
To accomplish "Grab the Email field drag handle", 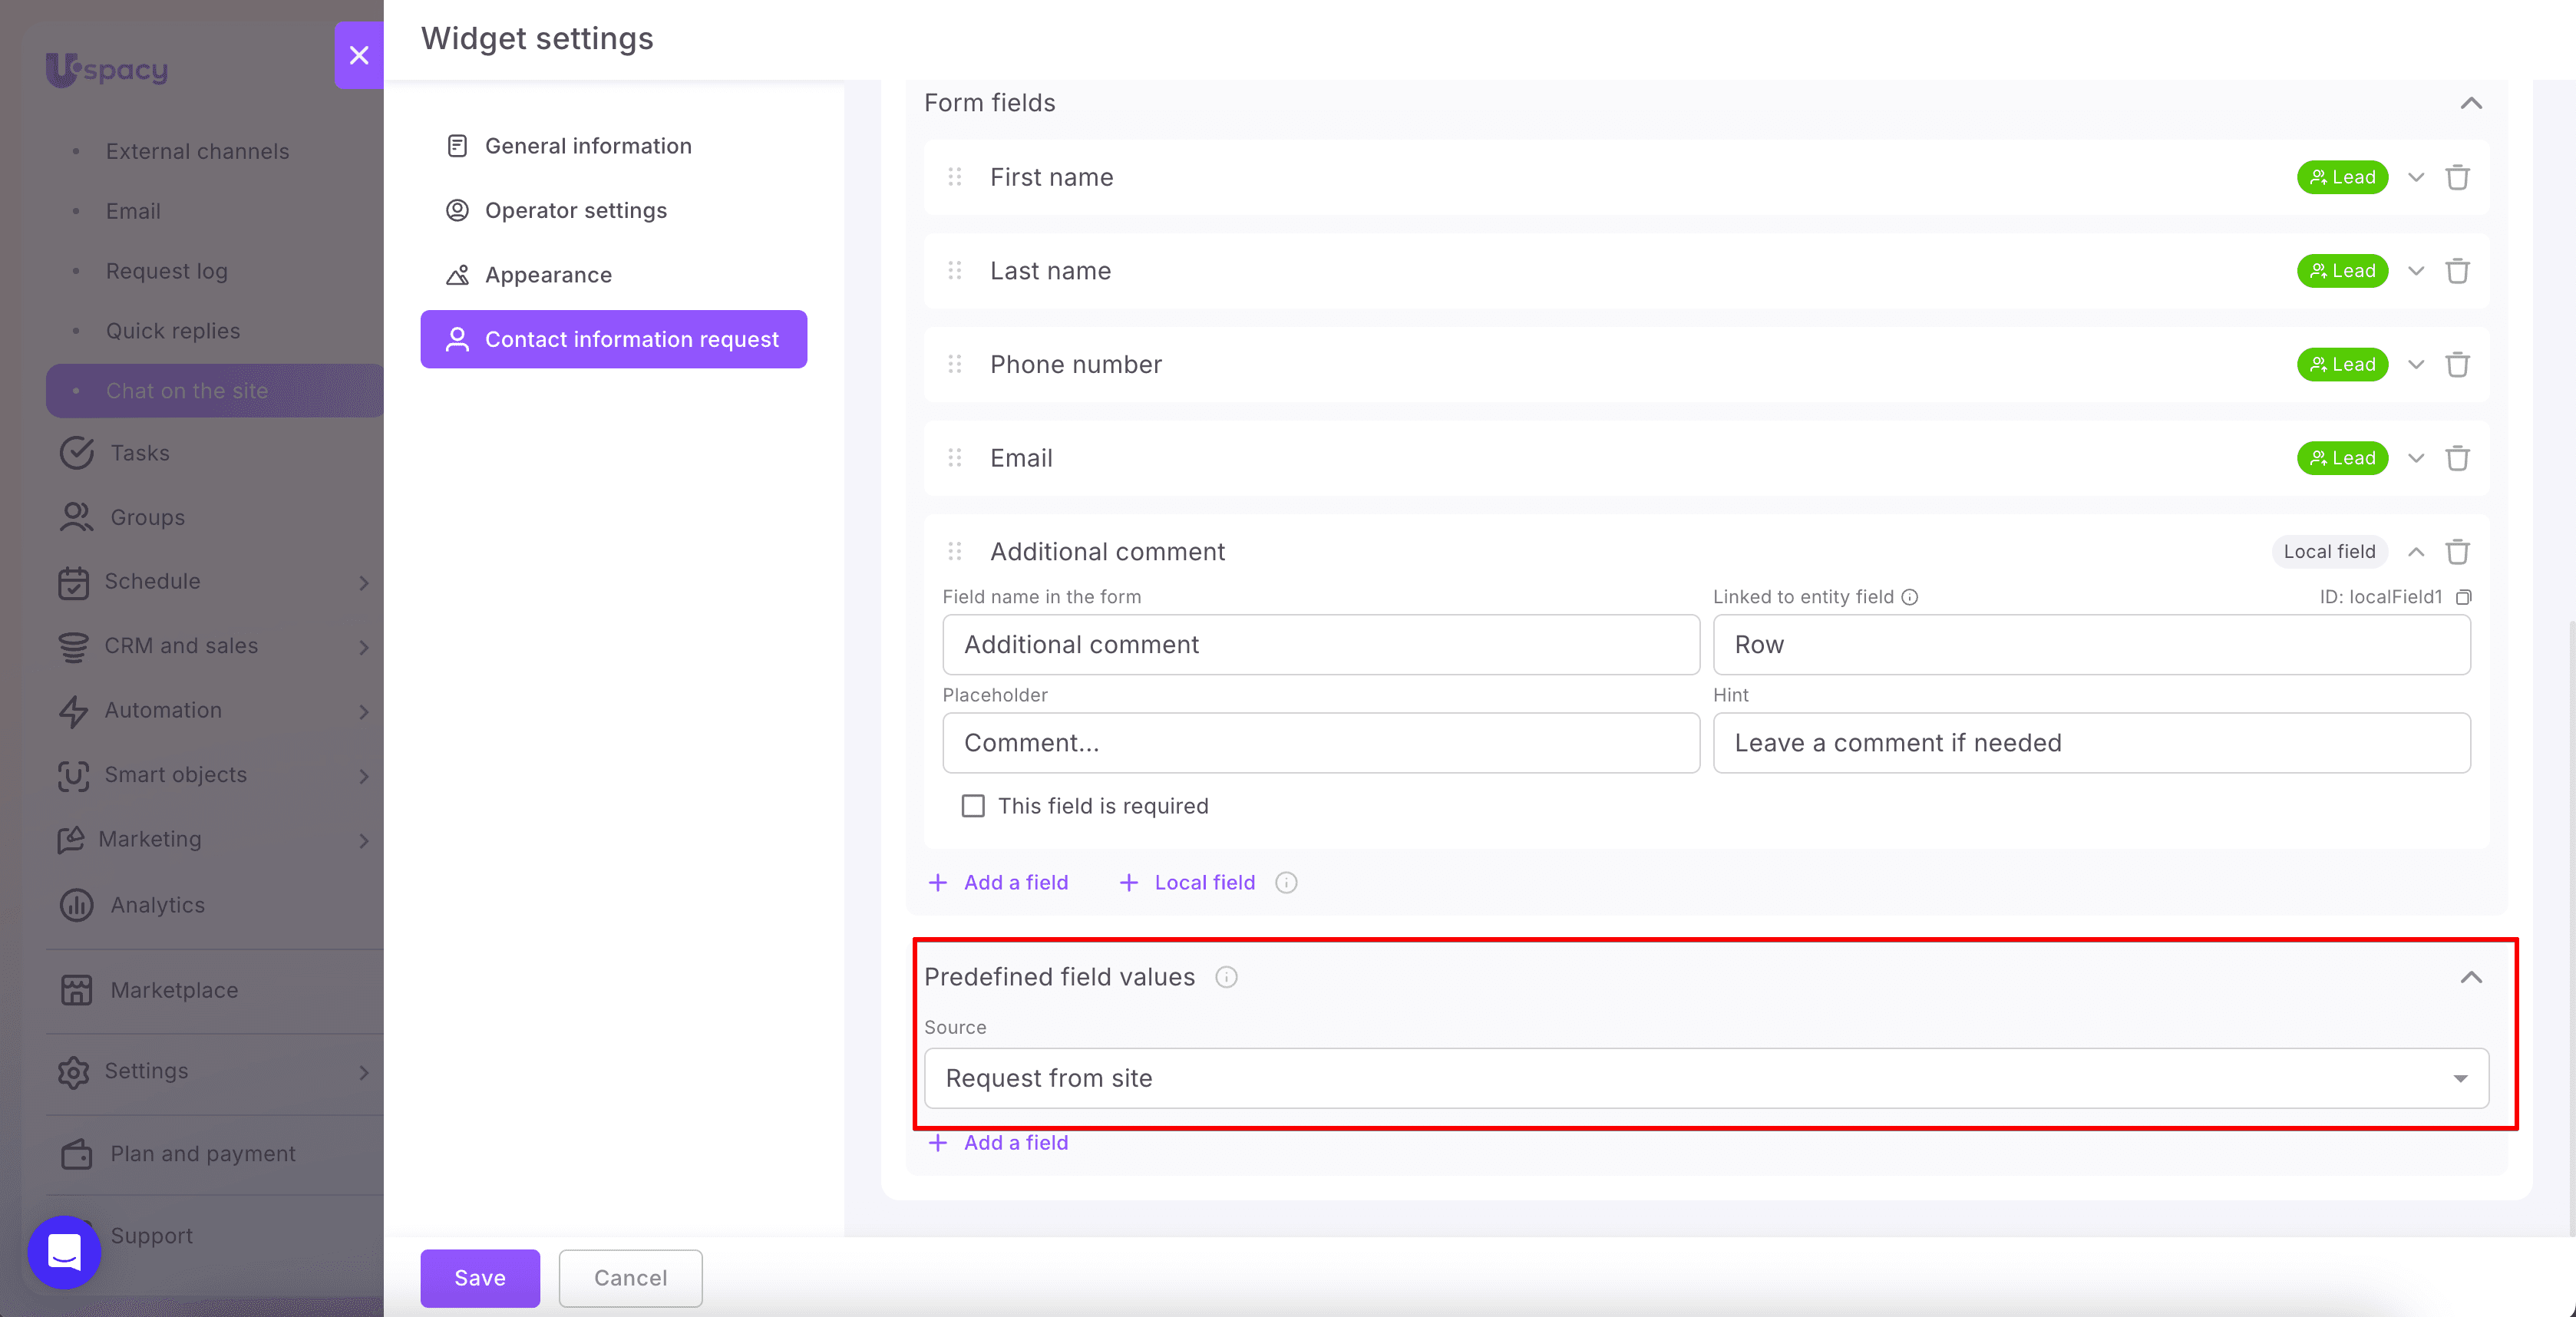I will [955, 458].
